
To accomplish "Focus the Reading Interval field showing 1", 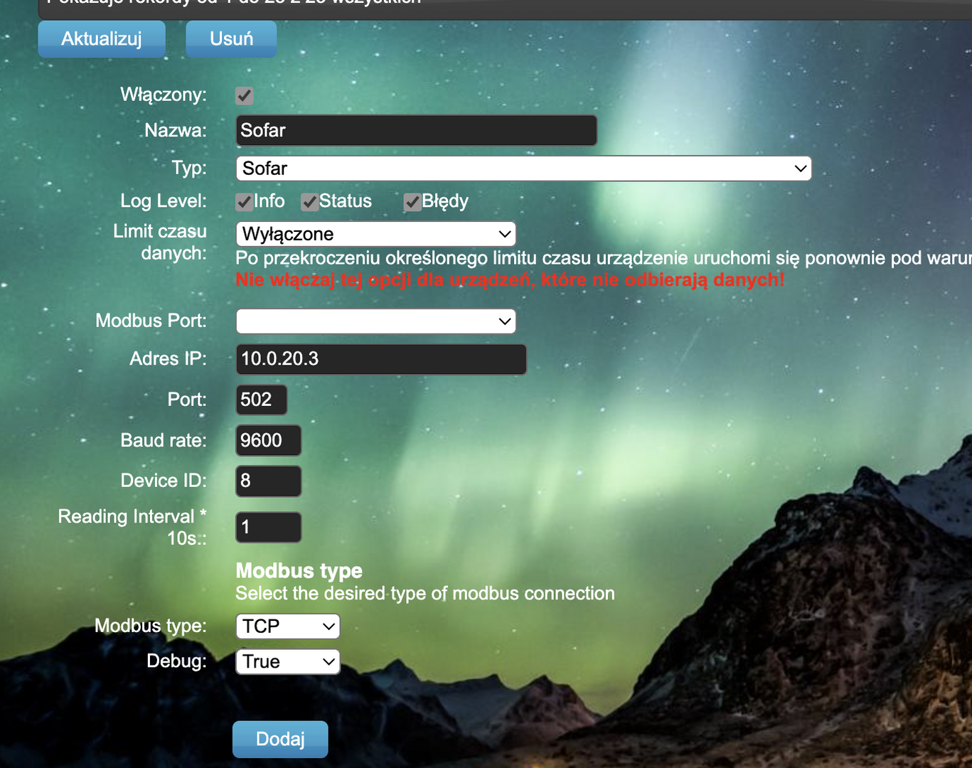I will (269, 527).
